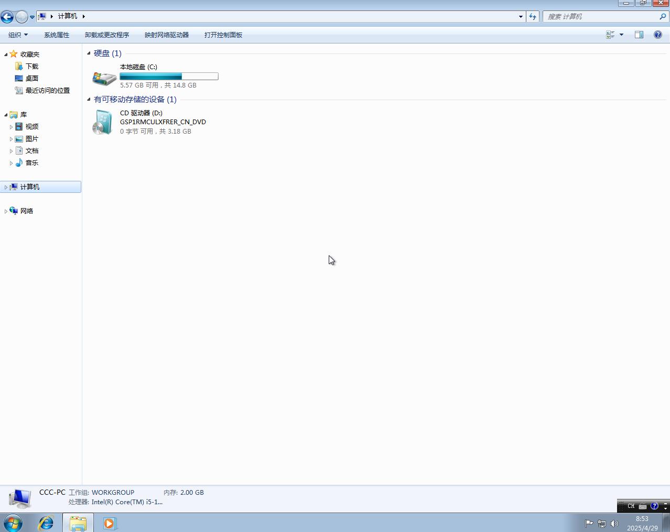Click 映射网络驱动器 in the toolbar
This screenshot has width=670, height=532.
(167, 35)
